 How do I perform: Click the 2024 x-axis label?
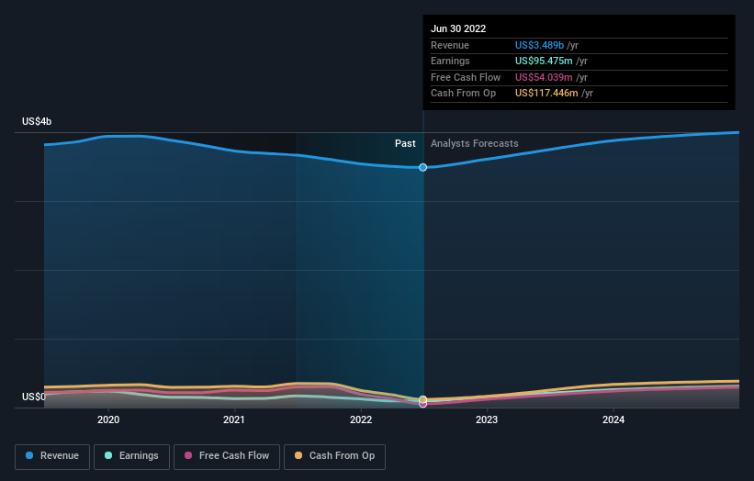pos(613,419)
